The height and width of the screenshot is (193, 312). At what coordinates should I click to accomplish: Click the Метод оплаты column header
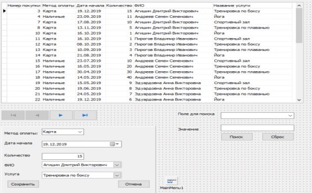[x=58, y=5]
